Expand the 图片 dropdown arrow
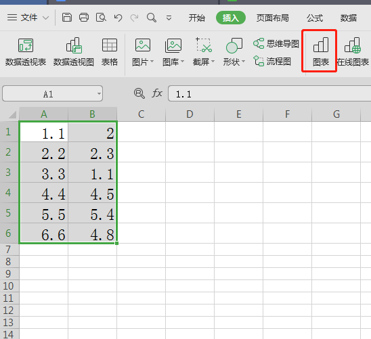 click(152, 62)
